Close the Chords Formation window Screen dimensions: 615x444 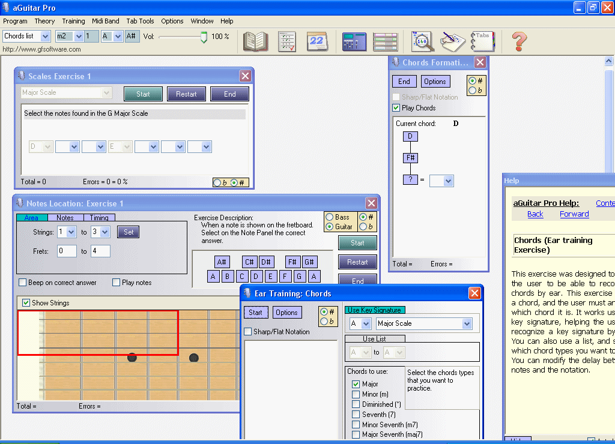tap(480, 62)
